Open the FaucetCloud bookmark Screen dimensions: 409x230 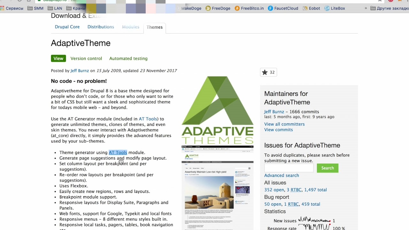[283, 8]
